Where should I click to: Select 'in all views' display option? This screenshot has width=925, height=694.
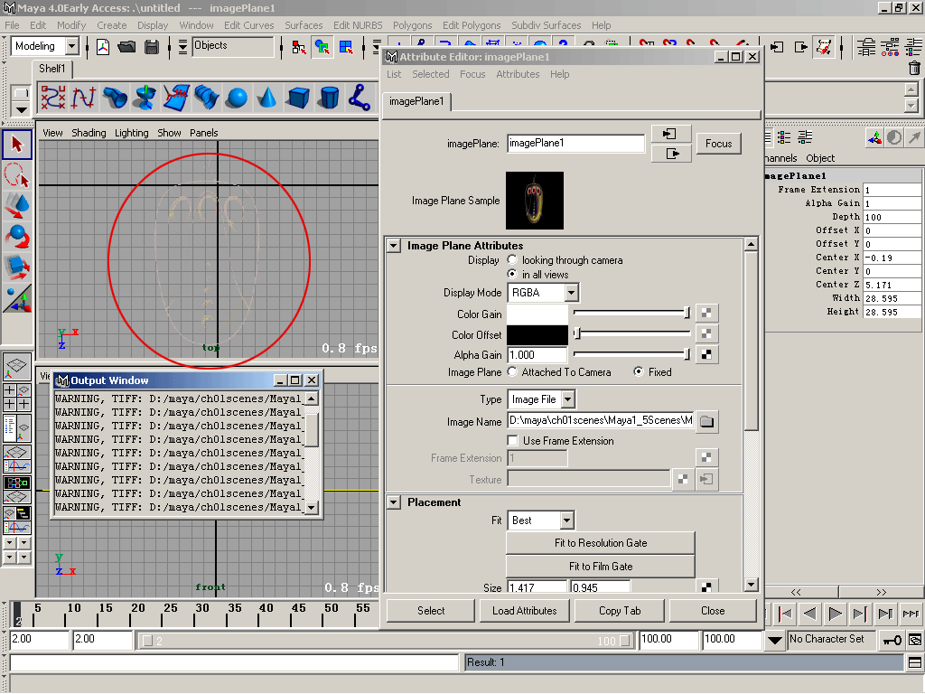[512, 275]
